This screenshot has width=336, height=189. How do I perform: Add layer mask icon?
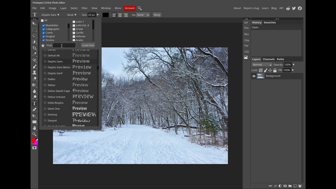tap(285, 186)
